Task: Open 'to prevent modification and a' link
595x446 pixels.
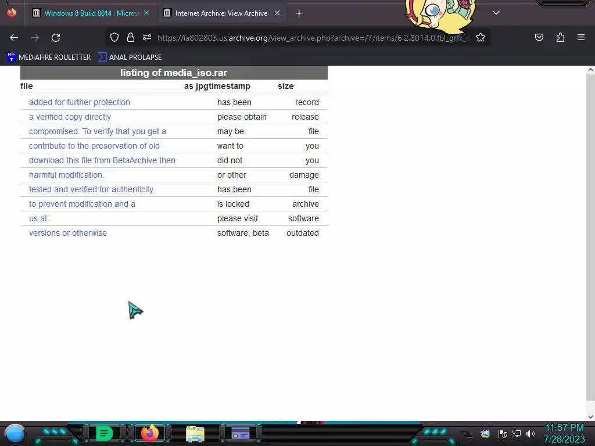Action: point(82,204)
